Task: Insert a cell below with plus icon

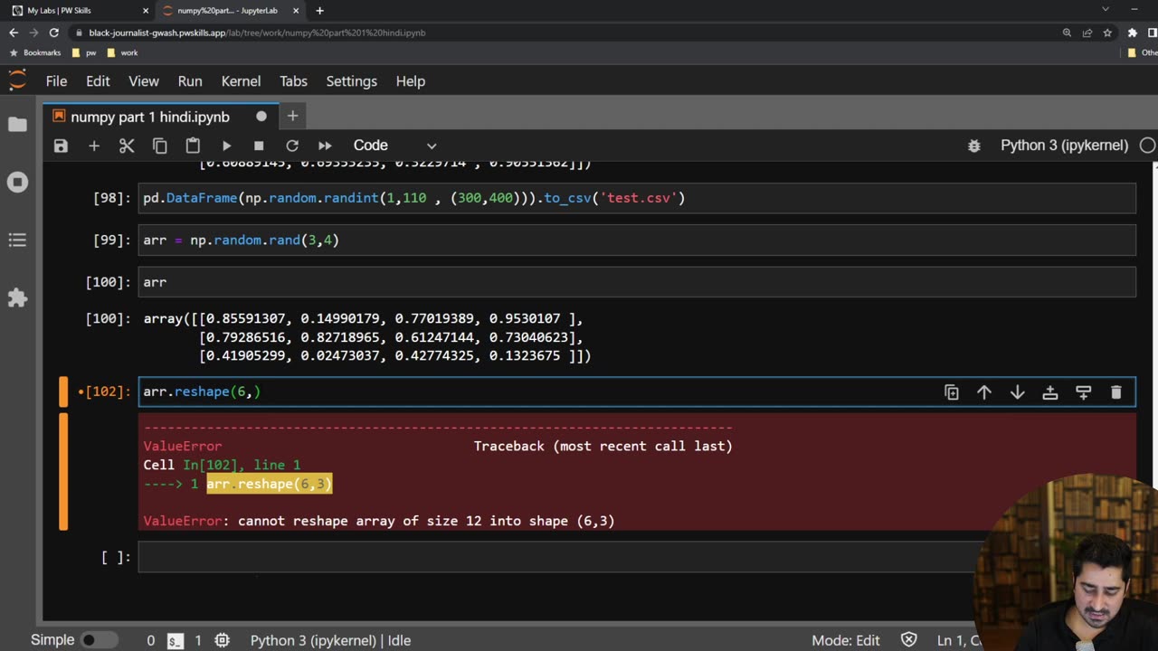Action: [x=94, y=146]
